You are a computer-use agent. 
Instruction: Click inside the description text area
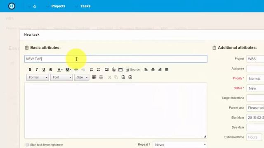tap(116, 111)
